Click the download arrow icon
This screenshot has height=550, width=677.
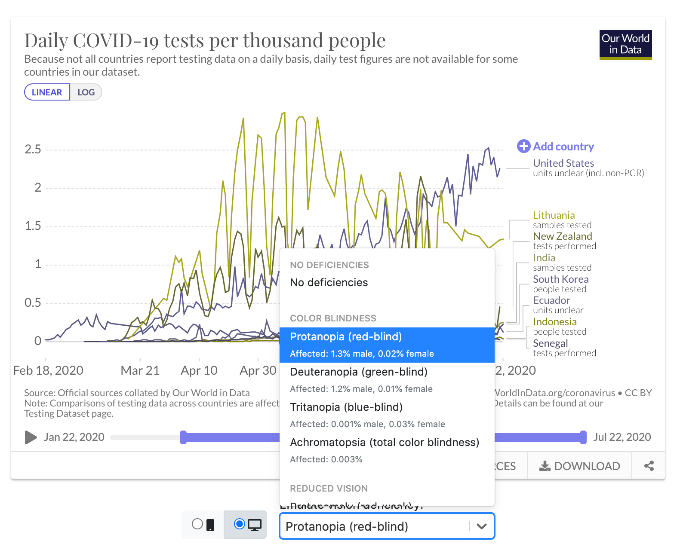pyautogui.click(x=545, y=466)
